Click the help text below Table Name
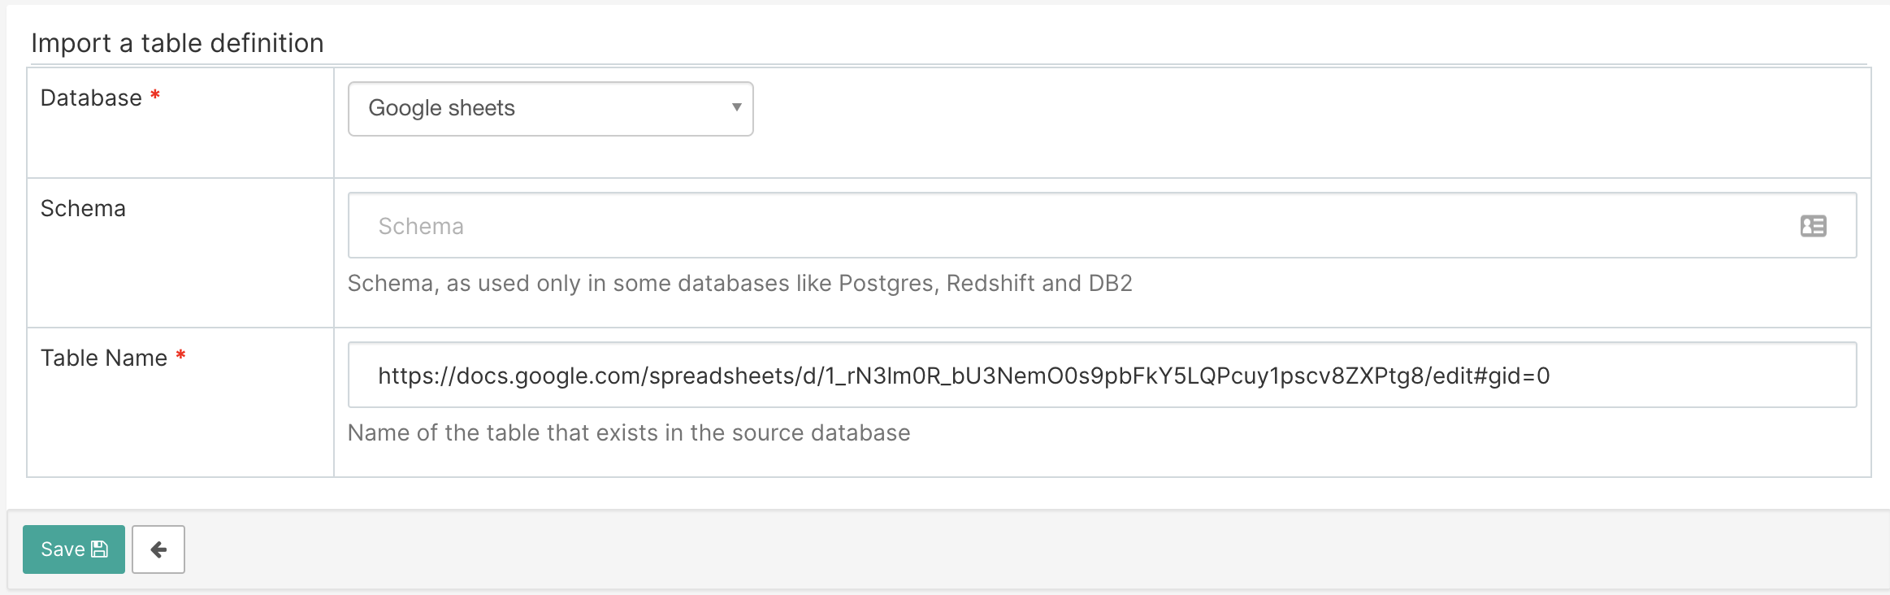The width and height of the screenshot is (1890, 595). [628, 433]
